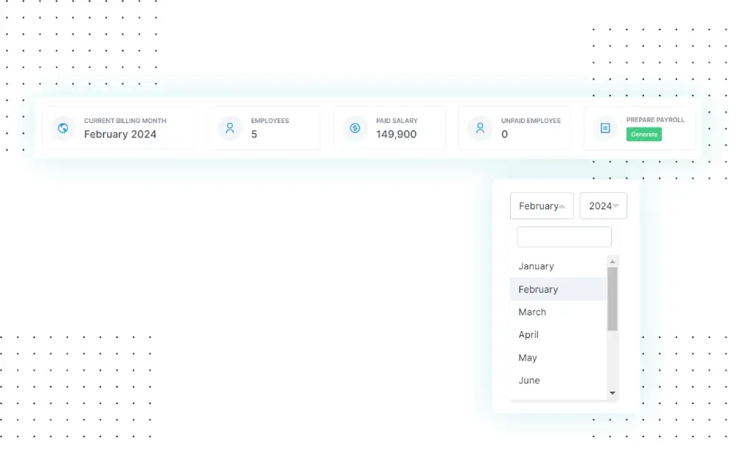The image size is (737, 452).
Task: Click the Unpaid Employee person icon
Action: click(x=481, y=128)
